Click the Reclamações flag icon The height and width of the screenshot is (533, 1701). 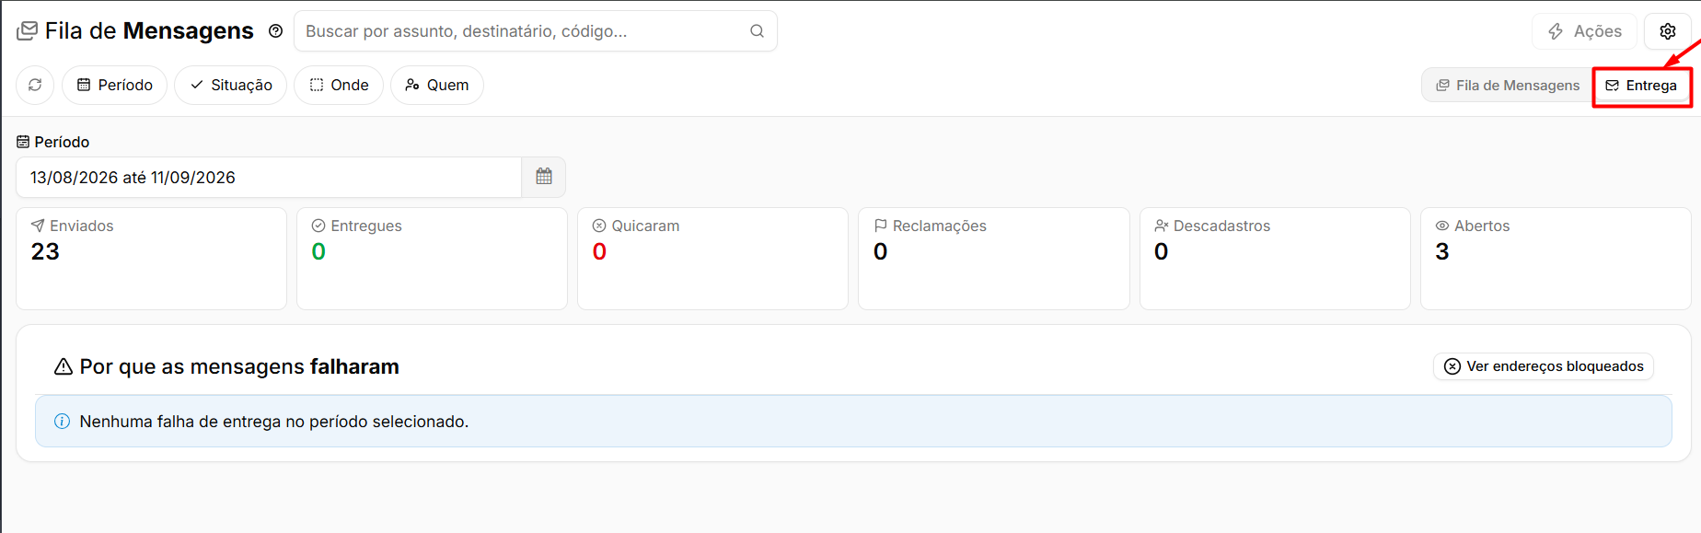click(881, 226)
